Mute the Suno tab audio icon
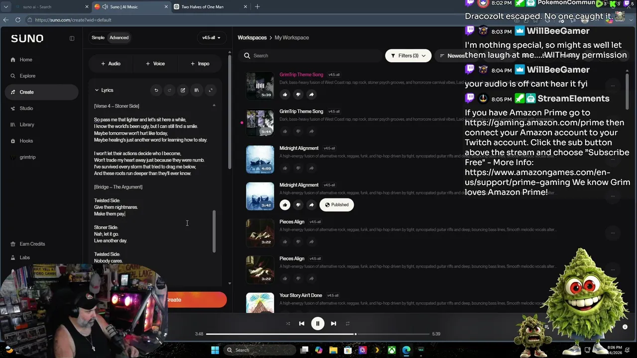The width and height of the screenshot is (637, 358). 105,6
